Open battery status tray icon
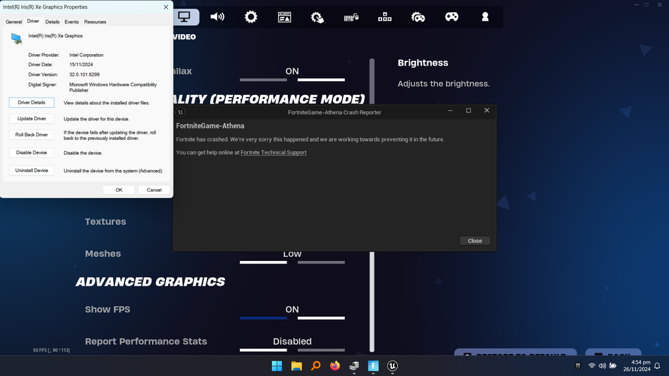This screenshot has width=669, height=376. click(x=613, y=366)
